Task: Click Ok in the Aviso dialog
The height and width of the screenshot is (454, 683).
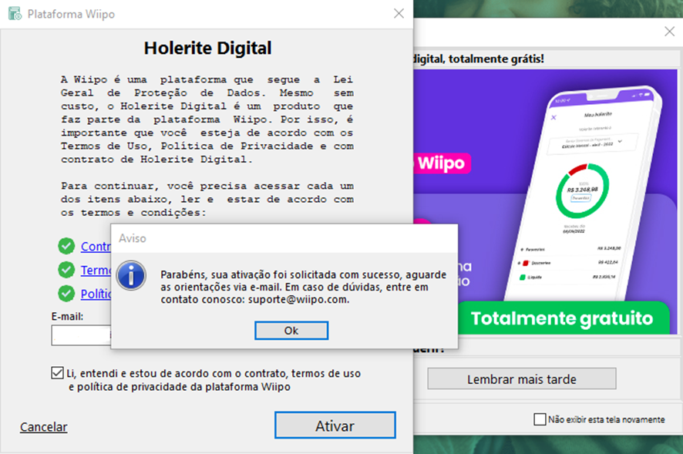Action: pyautogui.click(x=291, y=331)
